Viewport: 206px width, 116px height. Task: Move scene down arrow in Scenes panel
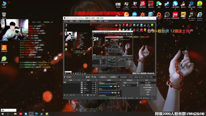tap(74, 95)
